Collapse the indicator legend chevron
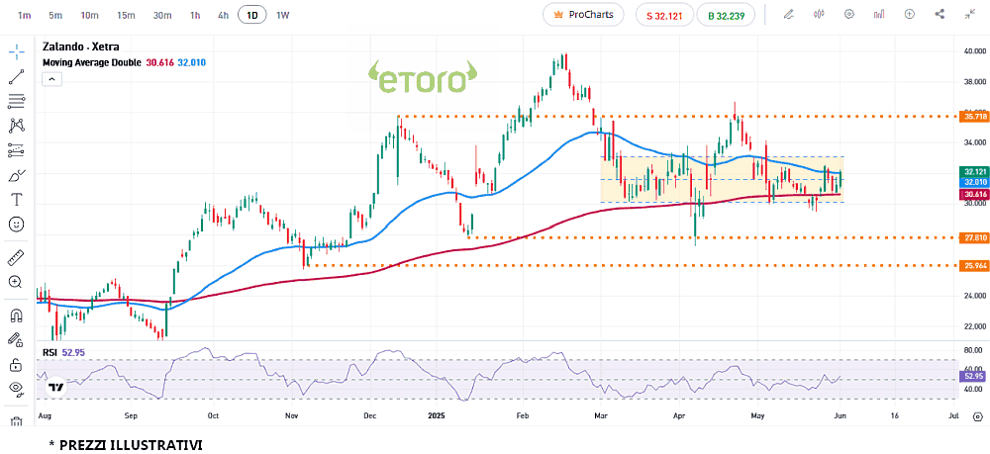990x454 pixels. click(x=51, y=79)
